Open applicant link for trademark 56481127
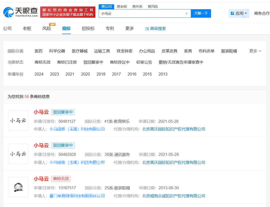The width and height of the screenshot is (270, 207). 77,129
